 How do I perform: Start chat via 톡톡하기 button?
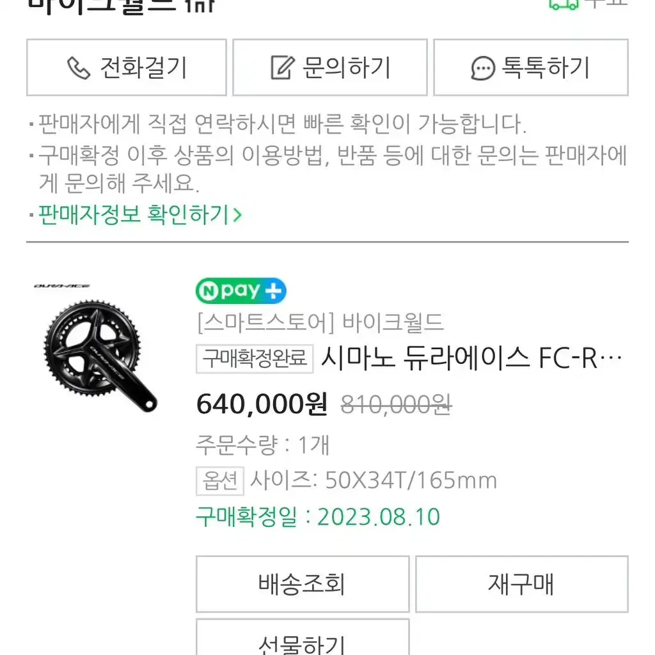[531, 67]
